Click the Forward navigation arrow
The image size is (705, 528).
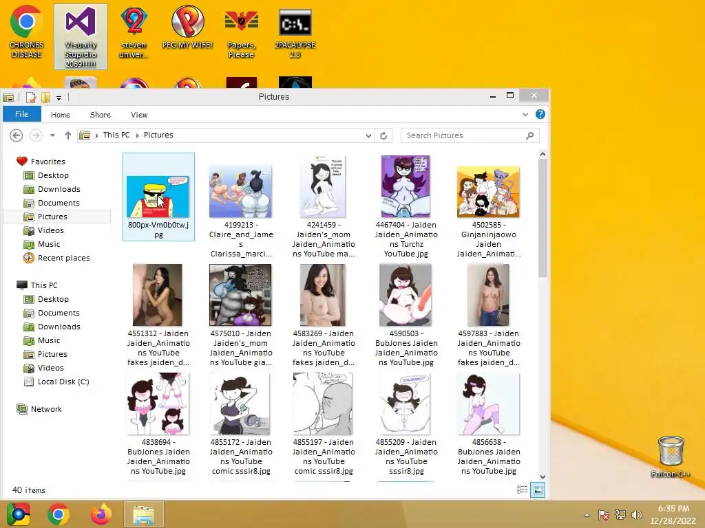point(36,135)
